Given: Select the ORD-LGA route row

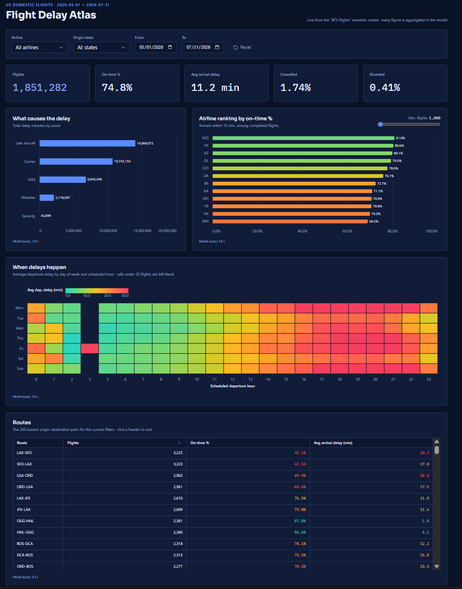Looking at the screenshot, I should (x=223, y=487).
